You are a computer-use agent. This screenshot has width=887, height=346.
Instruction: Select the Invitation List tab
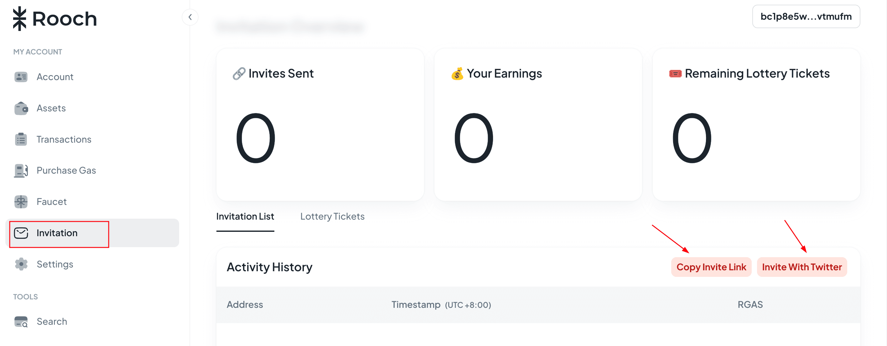click(x=245, y=216)
